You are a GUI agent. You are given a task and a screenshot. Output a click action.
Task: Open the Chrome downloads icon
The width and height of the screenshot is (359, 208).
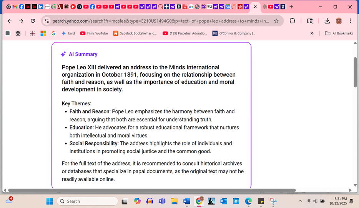327,21
